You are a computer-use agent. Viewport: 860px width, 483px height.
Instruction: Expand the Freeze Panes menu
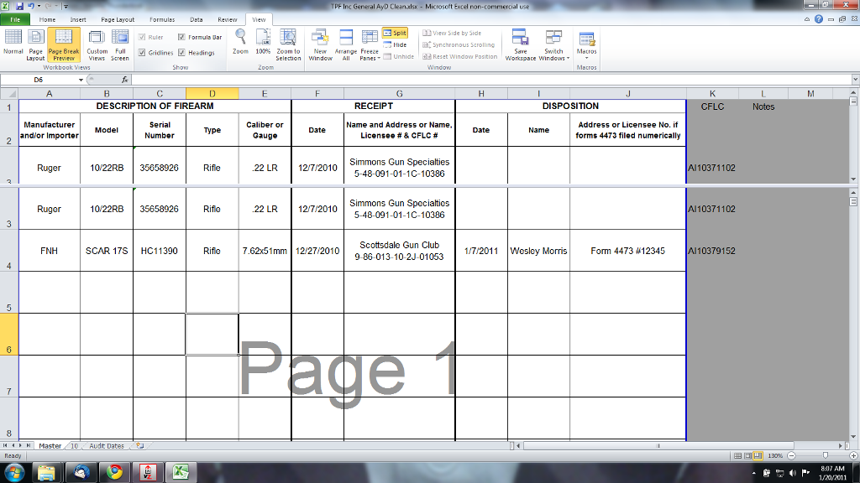coord(370,45)
